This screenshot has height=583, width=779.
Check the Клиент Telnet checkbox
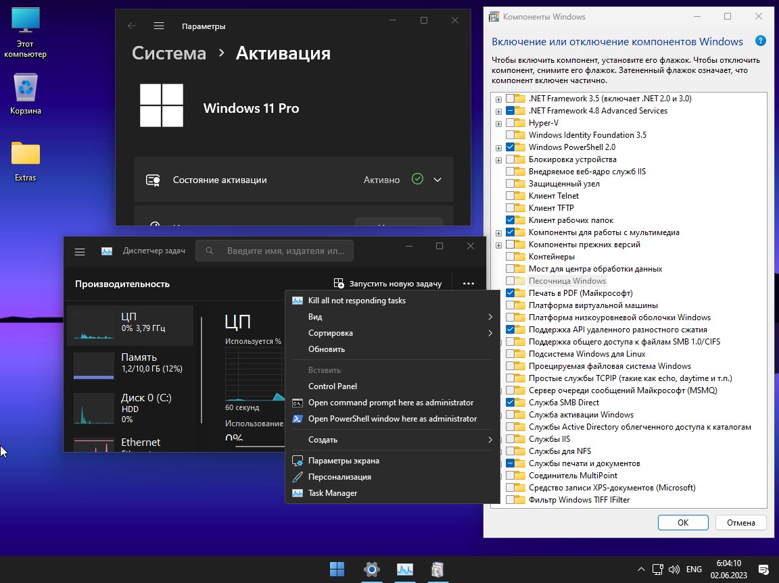[511, 196]
